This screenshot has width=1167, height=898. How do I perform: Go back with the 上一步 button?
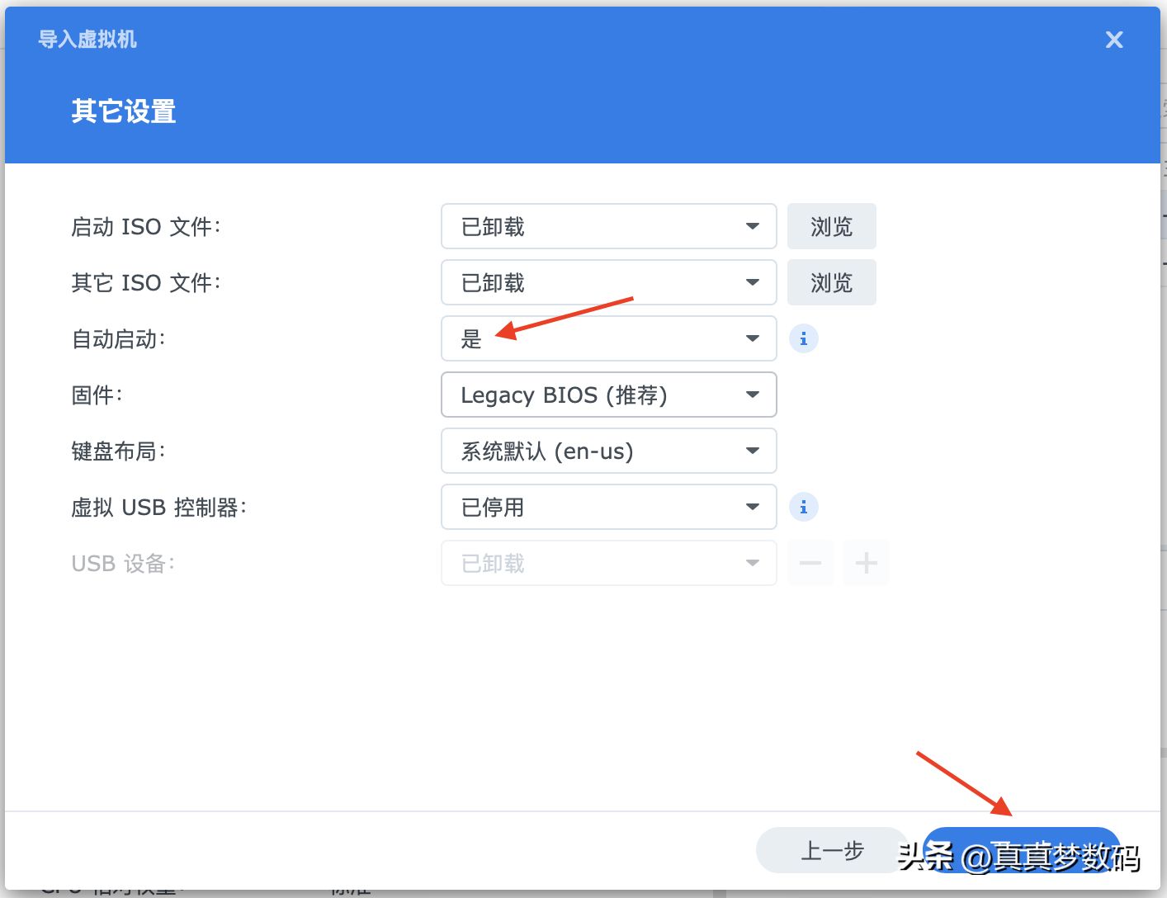tap(832, 850)
